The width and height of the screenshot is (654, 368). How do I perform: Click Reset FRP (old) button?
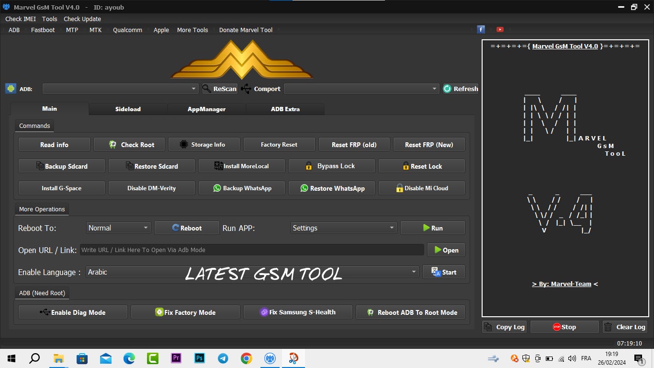[x=354, y=145]
